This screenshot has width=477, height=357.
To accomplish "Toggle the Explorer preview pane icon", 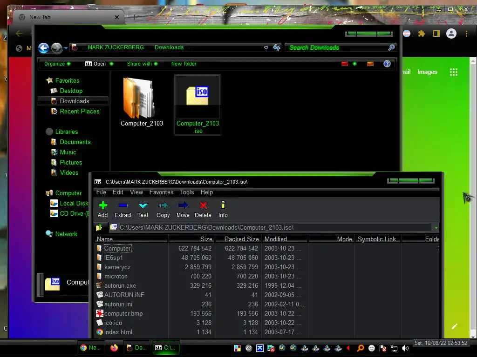I will click(x=370, y=64).
